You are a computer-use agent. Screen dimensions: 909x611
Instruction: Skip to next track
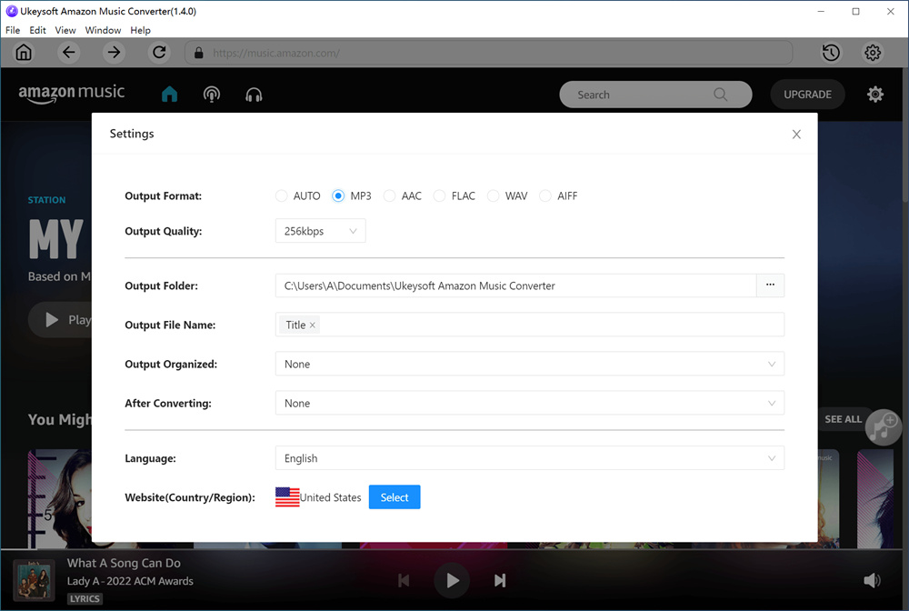click(500, 580)
